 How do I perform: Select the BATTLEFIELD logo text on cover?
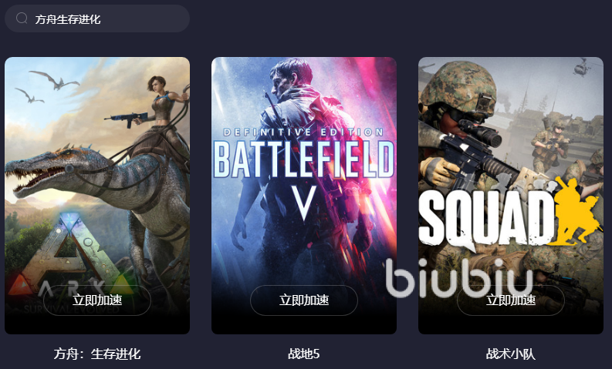click(304, 159)
